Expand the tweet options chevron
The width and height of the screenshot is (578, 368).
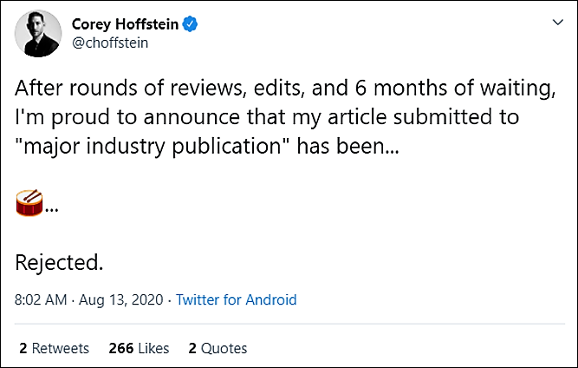[x=558, y=23]
